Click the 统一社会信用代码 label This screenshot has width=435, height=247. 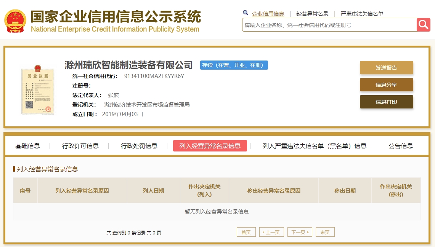click(x=95, y=76)
